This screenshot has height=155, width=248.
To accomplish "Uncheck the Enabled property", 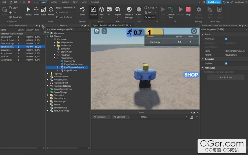I will pyautogui.click(x=226, y=64).
